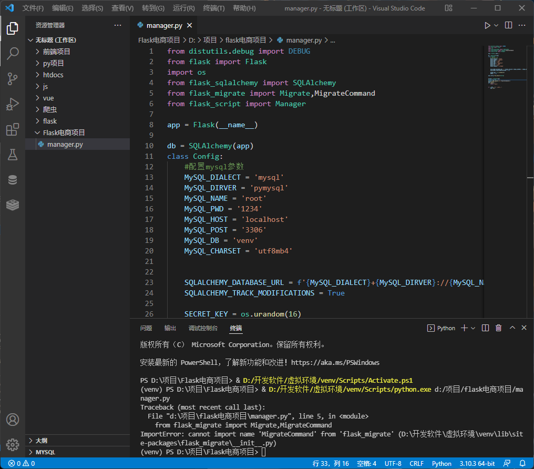Select the 终端 panel tab
Image resolution: width=534 pixels, height=469 pixels.
pos(236,328)
